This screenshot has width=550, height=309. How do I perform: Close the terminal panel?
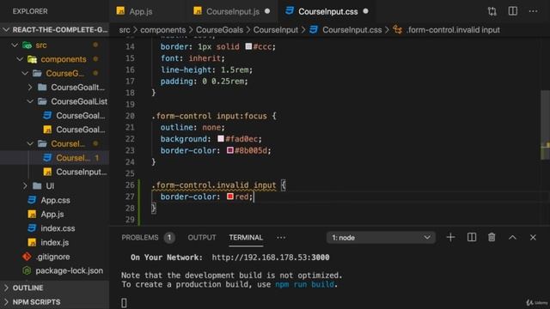[533, 238]
